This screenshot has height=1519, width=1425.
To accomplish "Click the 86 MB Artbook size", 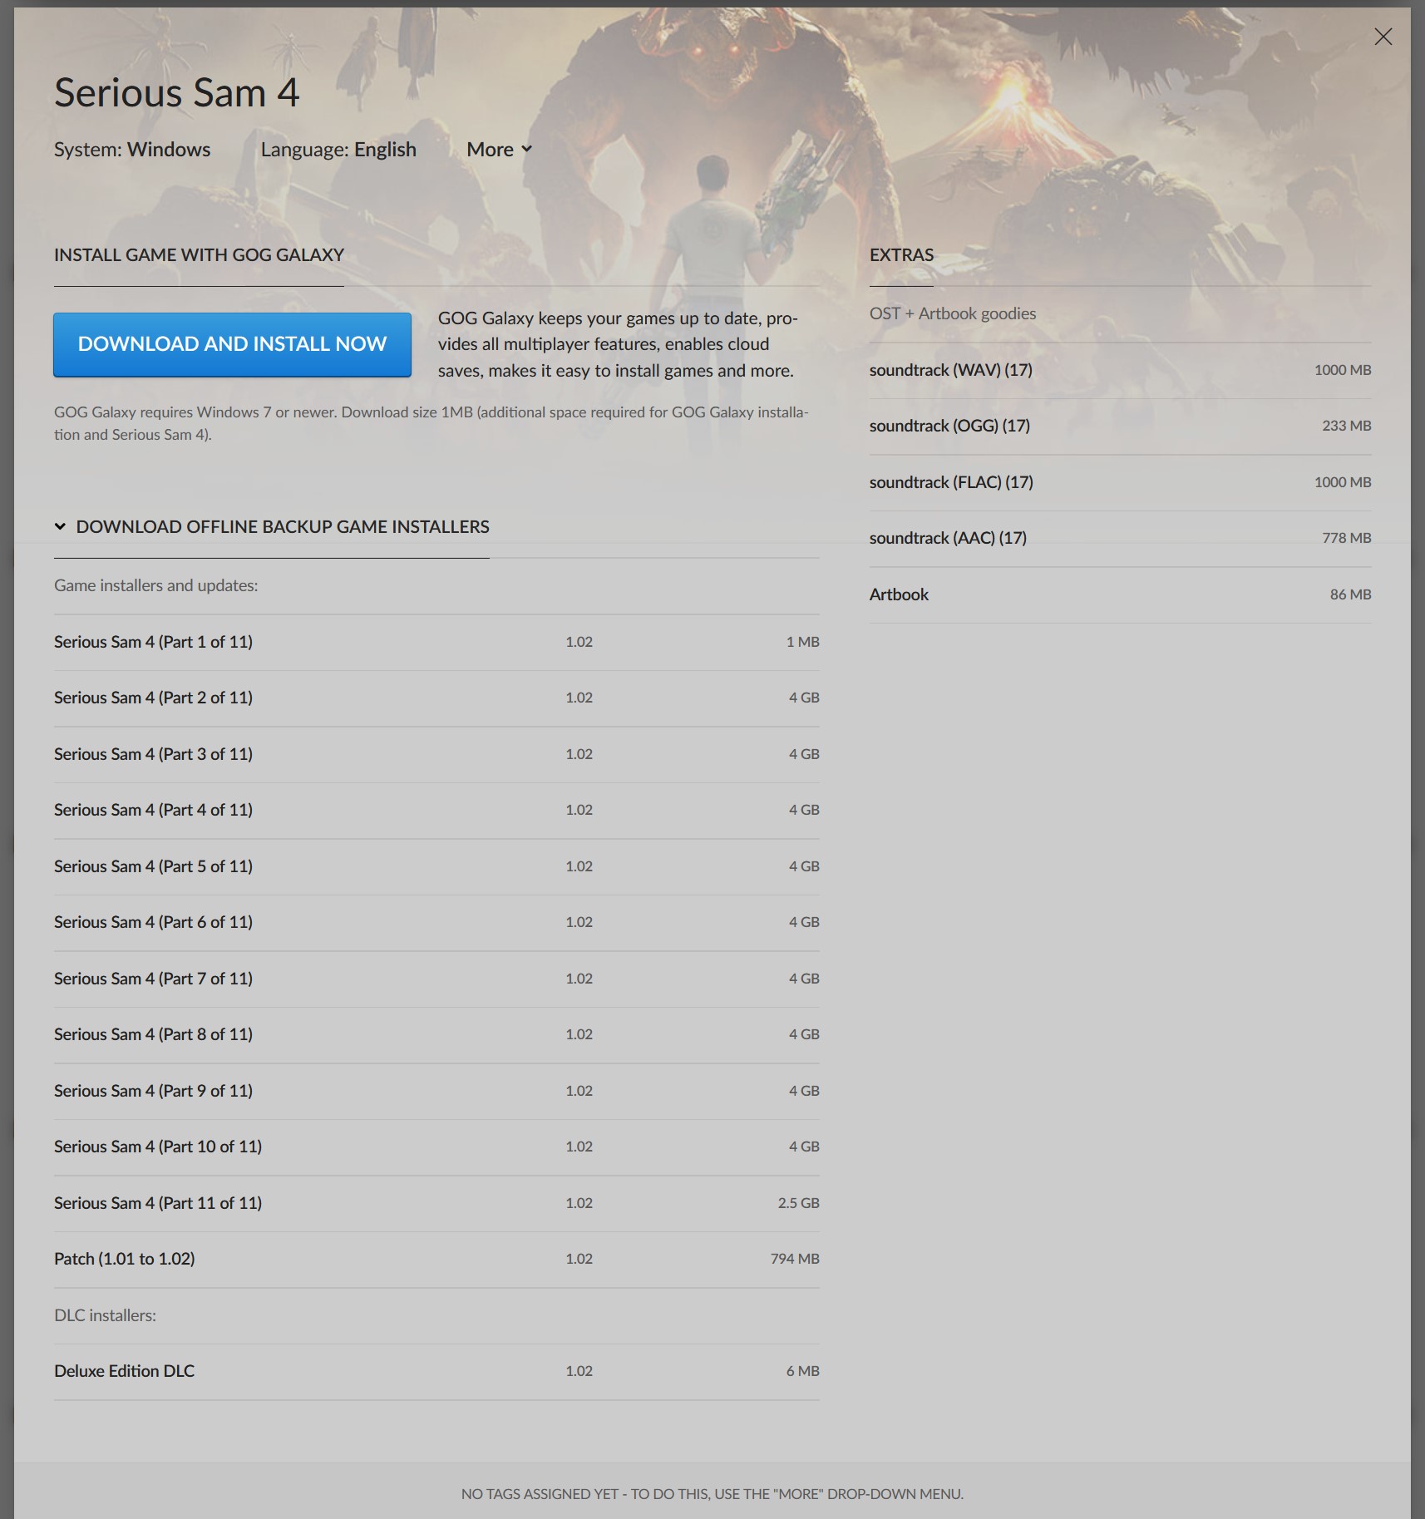I will [1350, 594].
